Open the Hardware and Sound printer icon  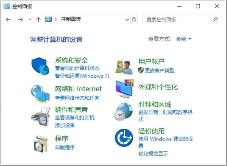tap(41, 116)
